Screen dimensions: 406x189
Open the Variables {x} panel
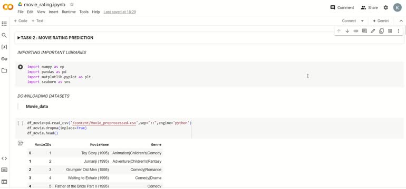coord(4,47)
